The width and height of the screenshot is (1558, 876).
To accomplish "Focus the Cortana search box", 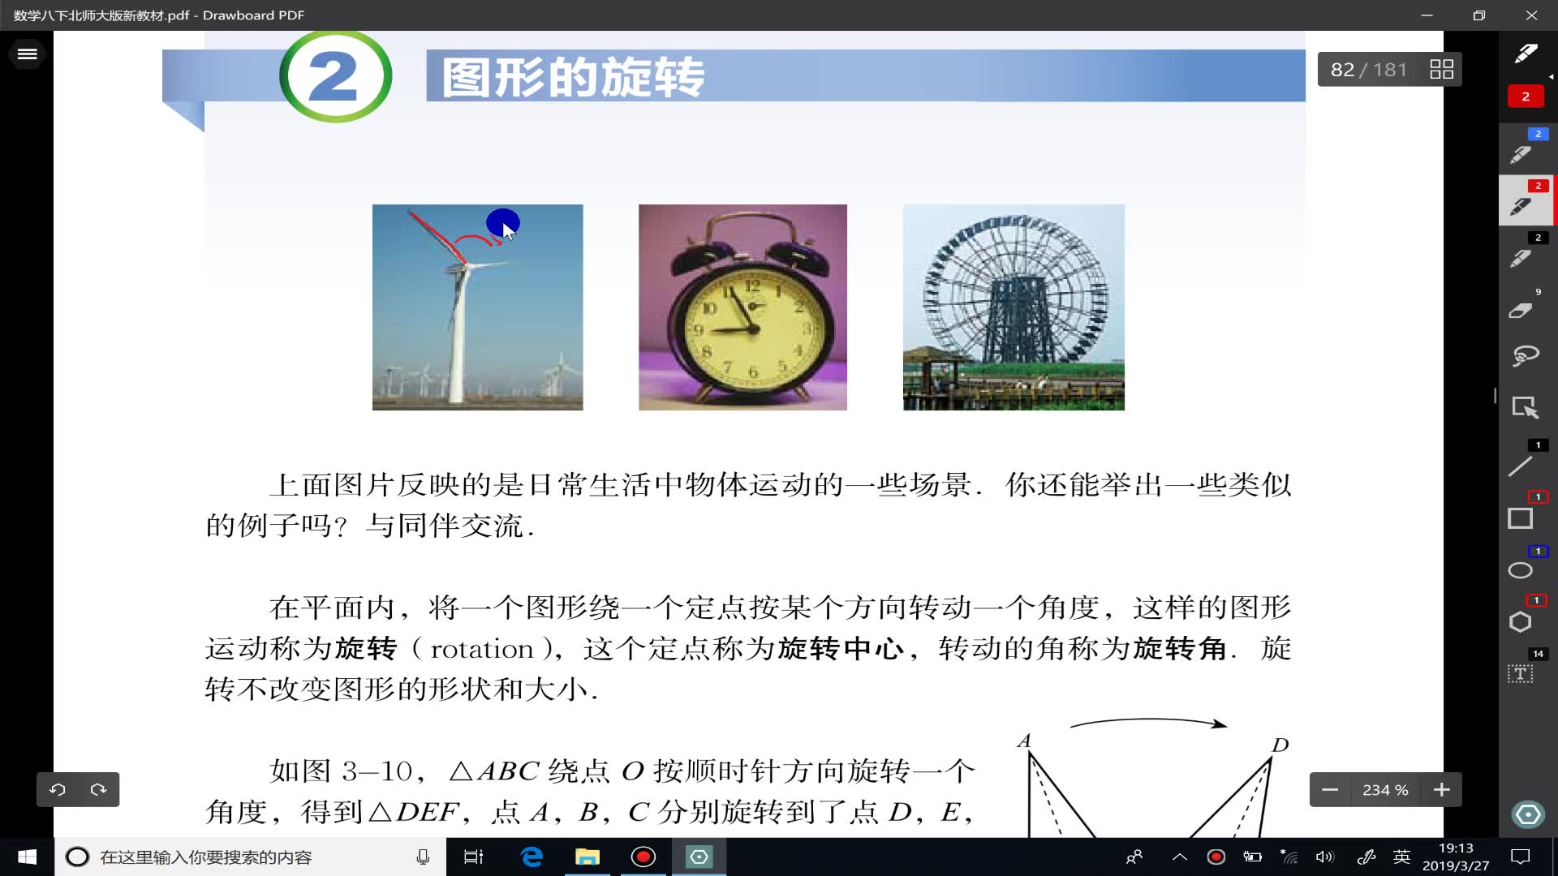I will click(250, 857).
